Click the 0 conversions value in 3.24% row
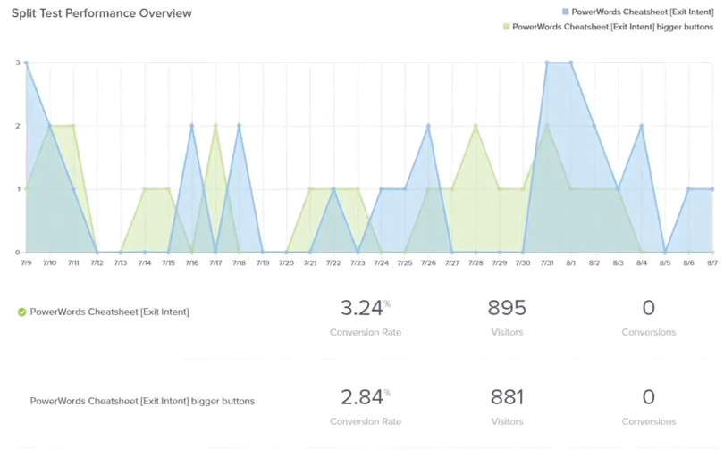The width and height of the screenshot is (724, 457). click(x=648, y=308)
